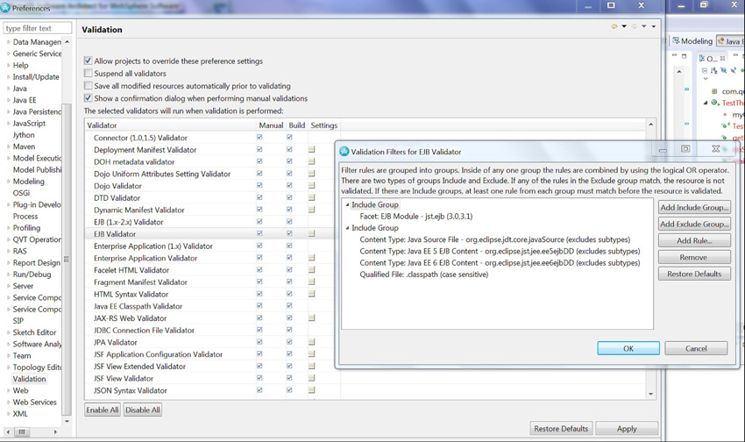Click the Modeling perspective icon in background window
Image resolution: width=745 pixels, height=442 pixels.
tap(676, 41)
